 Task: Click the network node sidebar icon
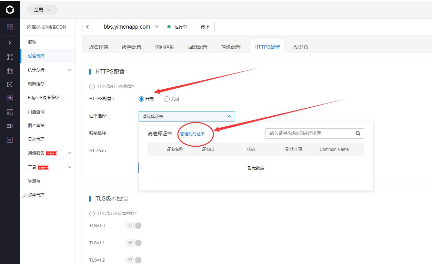(x=10, y=57)
